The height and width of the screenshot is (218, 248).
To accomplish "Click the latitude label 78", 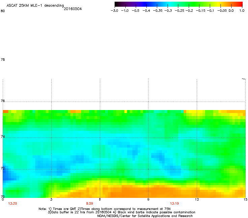I will pyautogui.click(x=3, y=59).
